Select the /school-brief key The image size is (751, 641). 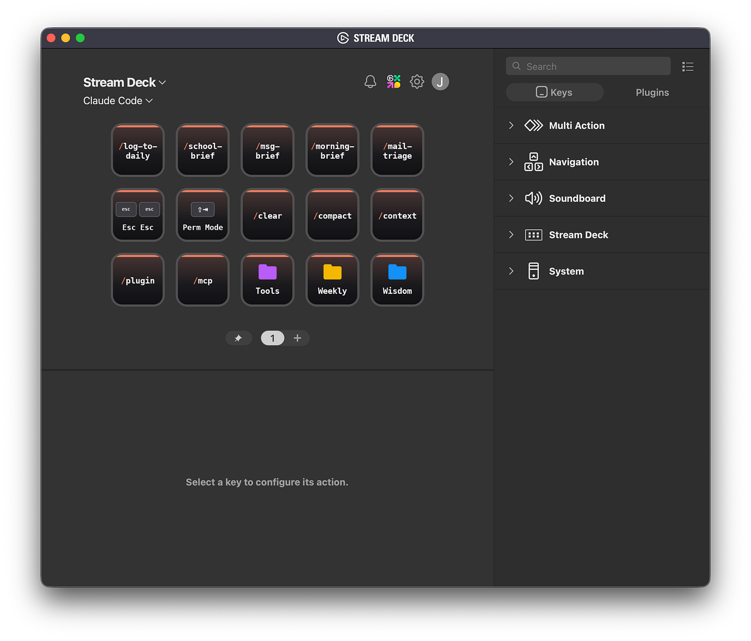[203, 150]
